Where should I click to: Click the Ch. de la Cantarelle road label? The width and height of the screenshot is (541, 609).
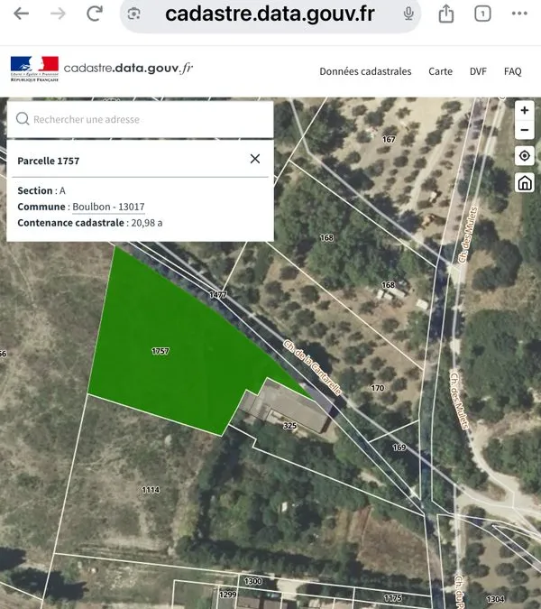click(x=312, y=367)
